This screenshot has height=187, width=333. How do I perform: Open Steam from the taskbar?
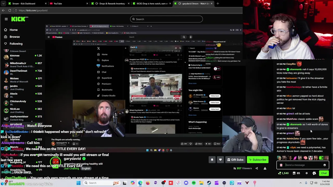point(209,183)
